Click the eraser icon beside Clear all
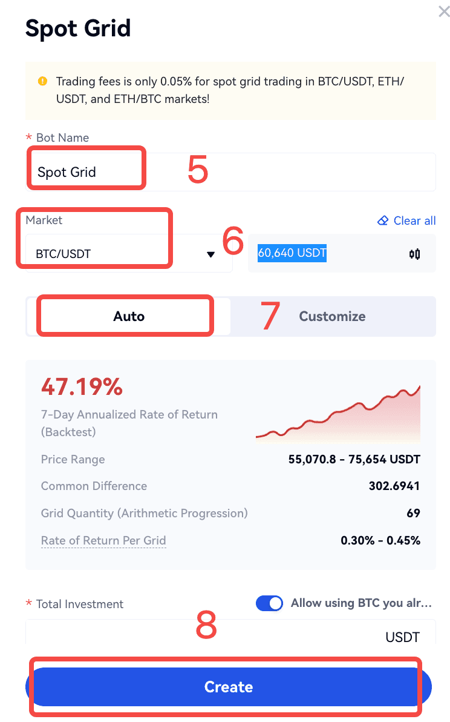Screen dimensions: 450x722 pos(382,220)
